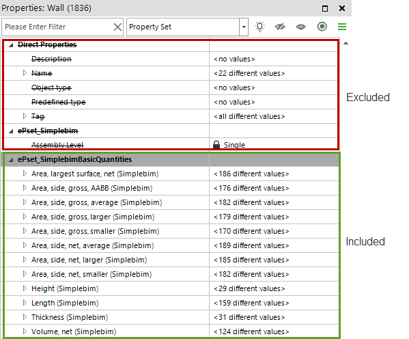Select the Assembly Level property
Screen dimensions: 409x339
point(57,145)
